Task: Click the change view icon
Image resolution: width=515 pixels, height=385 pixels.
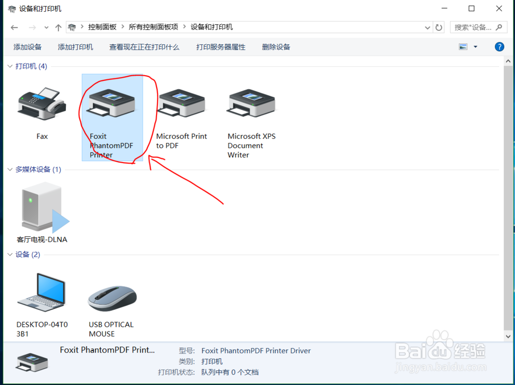Action: coord(463,47)
